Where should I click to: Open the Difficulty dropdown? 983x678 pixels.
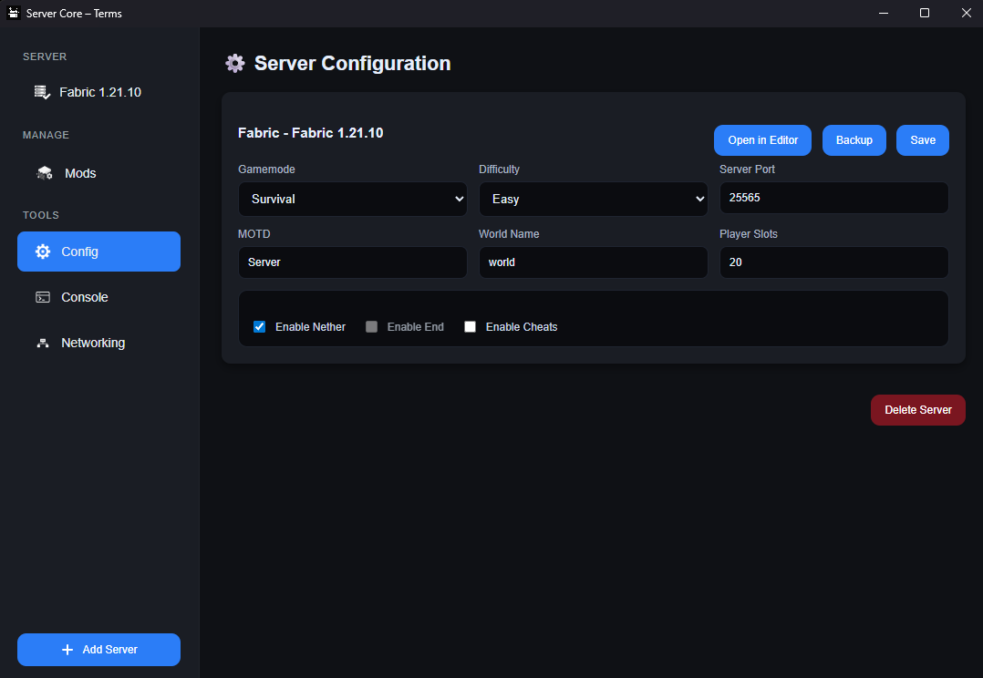tap(593, 199)
